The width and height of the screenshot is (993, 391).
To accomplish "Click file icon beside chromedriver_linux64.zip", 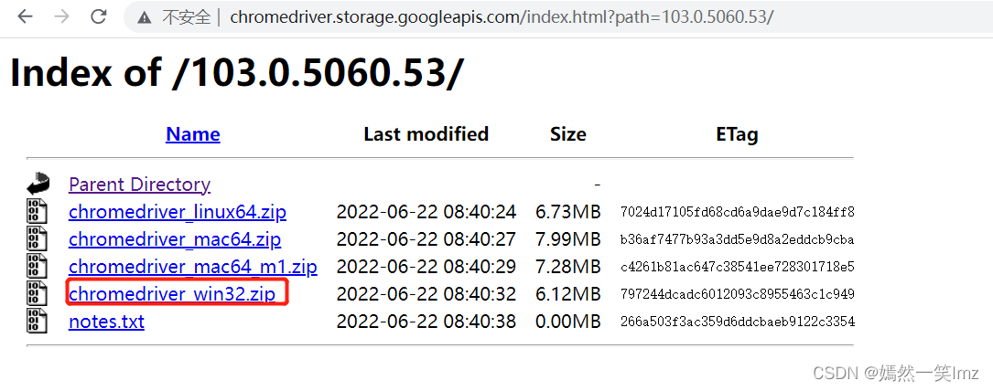I will pyautogui.click(x=38, y=212).
